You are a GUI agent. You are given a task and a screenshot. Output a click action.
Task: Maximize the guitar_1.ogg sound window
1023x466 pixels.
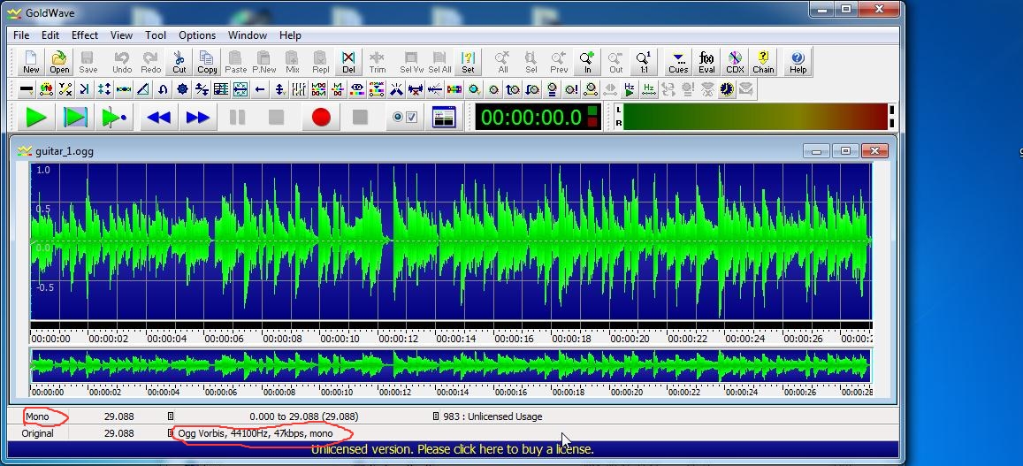coord(845,151)
